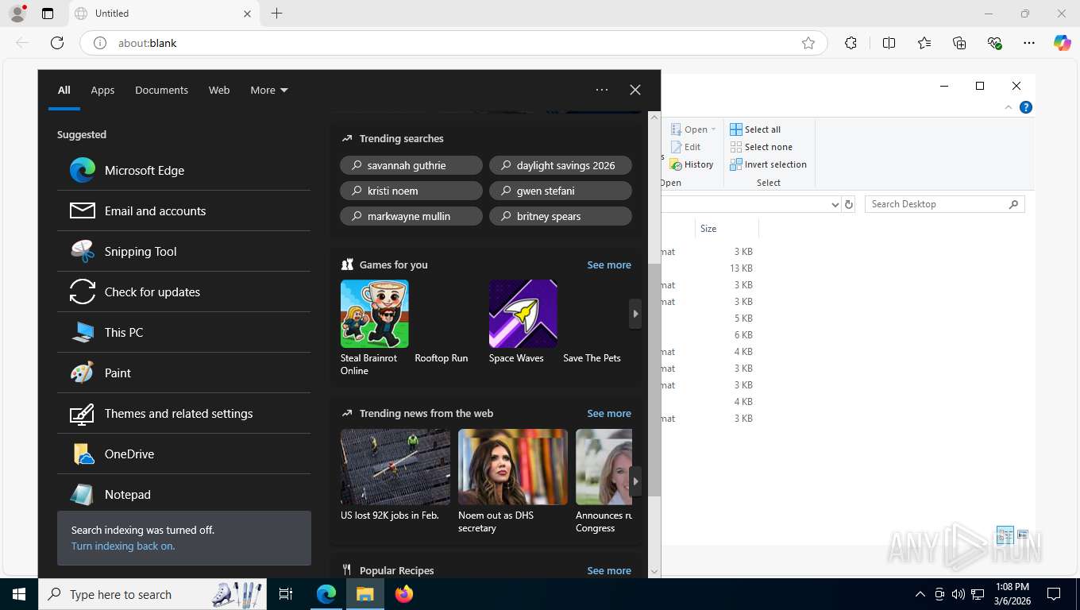1080x610 pixels.
Task: Open the Space Waves game thumbnail
Action: coord(523,314)
